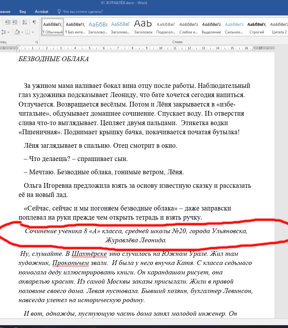This screenshot has height=328, width=288.
Task: Click the words 'Ольга Игоревна предложила'
Action: click(67, 186)
